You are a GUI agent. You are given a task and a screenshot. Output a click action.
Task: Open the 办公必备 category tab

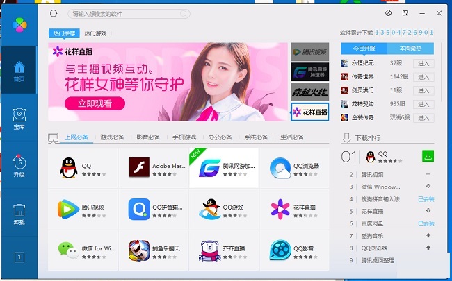tap(220, 137)
